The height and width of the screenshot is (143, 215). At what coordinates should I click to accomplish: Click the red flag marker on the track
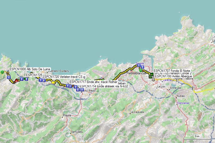[x=17, y=81]
